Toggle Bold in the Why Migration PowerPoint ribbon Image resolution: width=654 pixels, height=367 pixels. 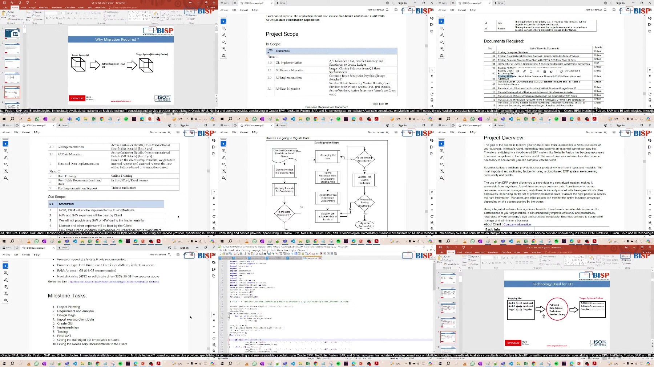[47, 18]
